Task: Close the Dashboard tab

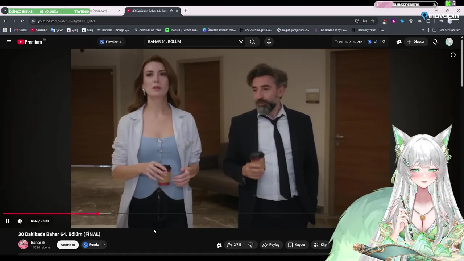Action: 119,11
